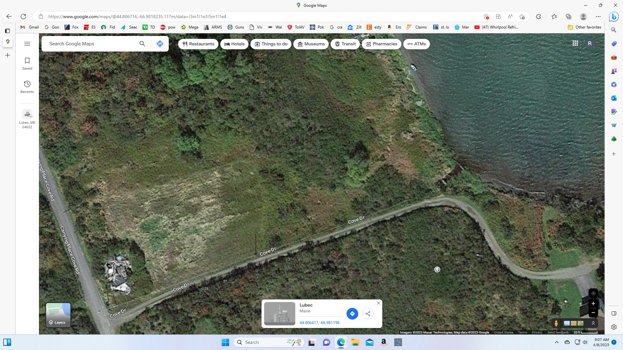Open the Google apps grid
623x350 pixels.
(x=575, y=43)
